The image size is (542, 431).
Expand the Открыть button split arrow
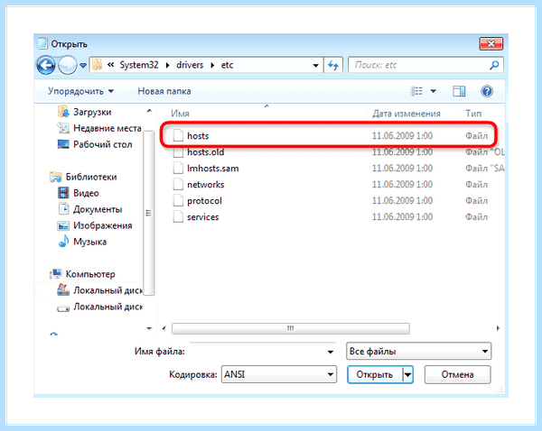[408, 374]
